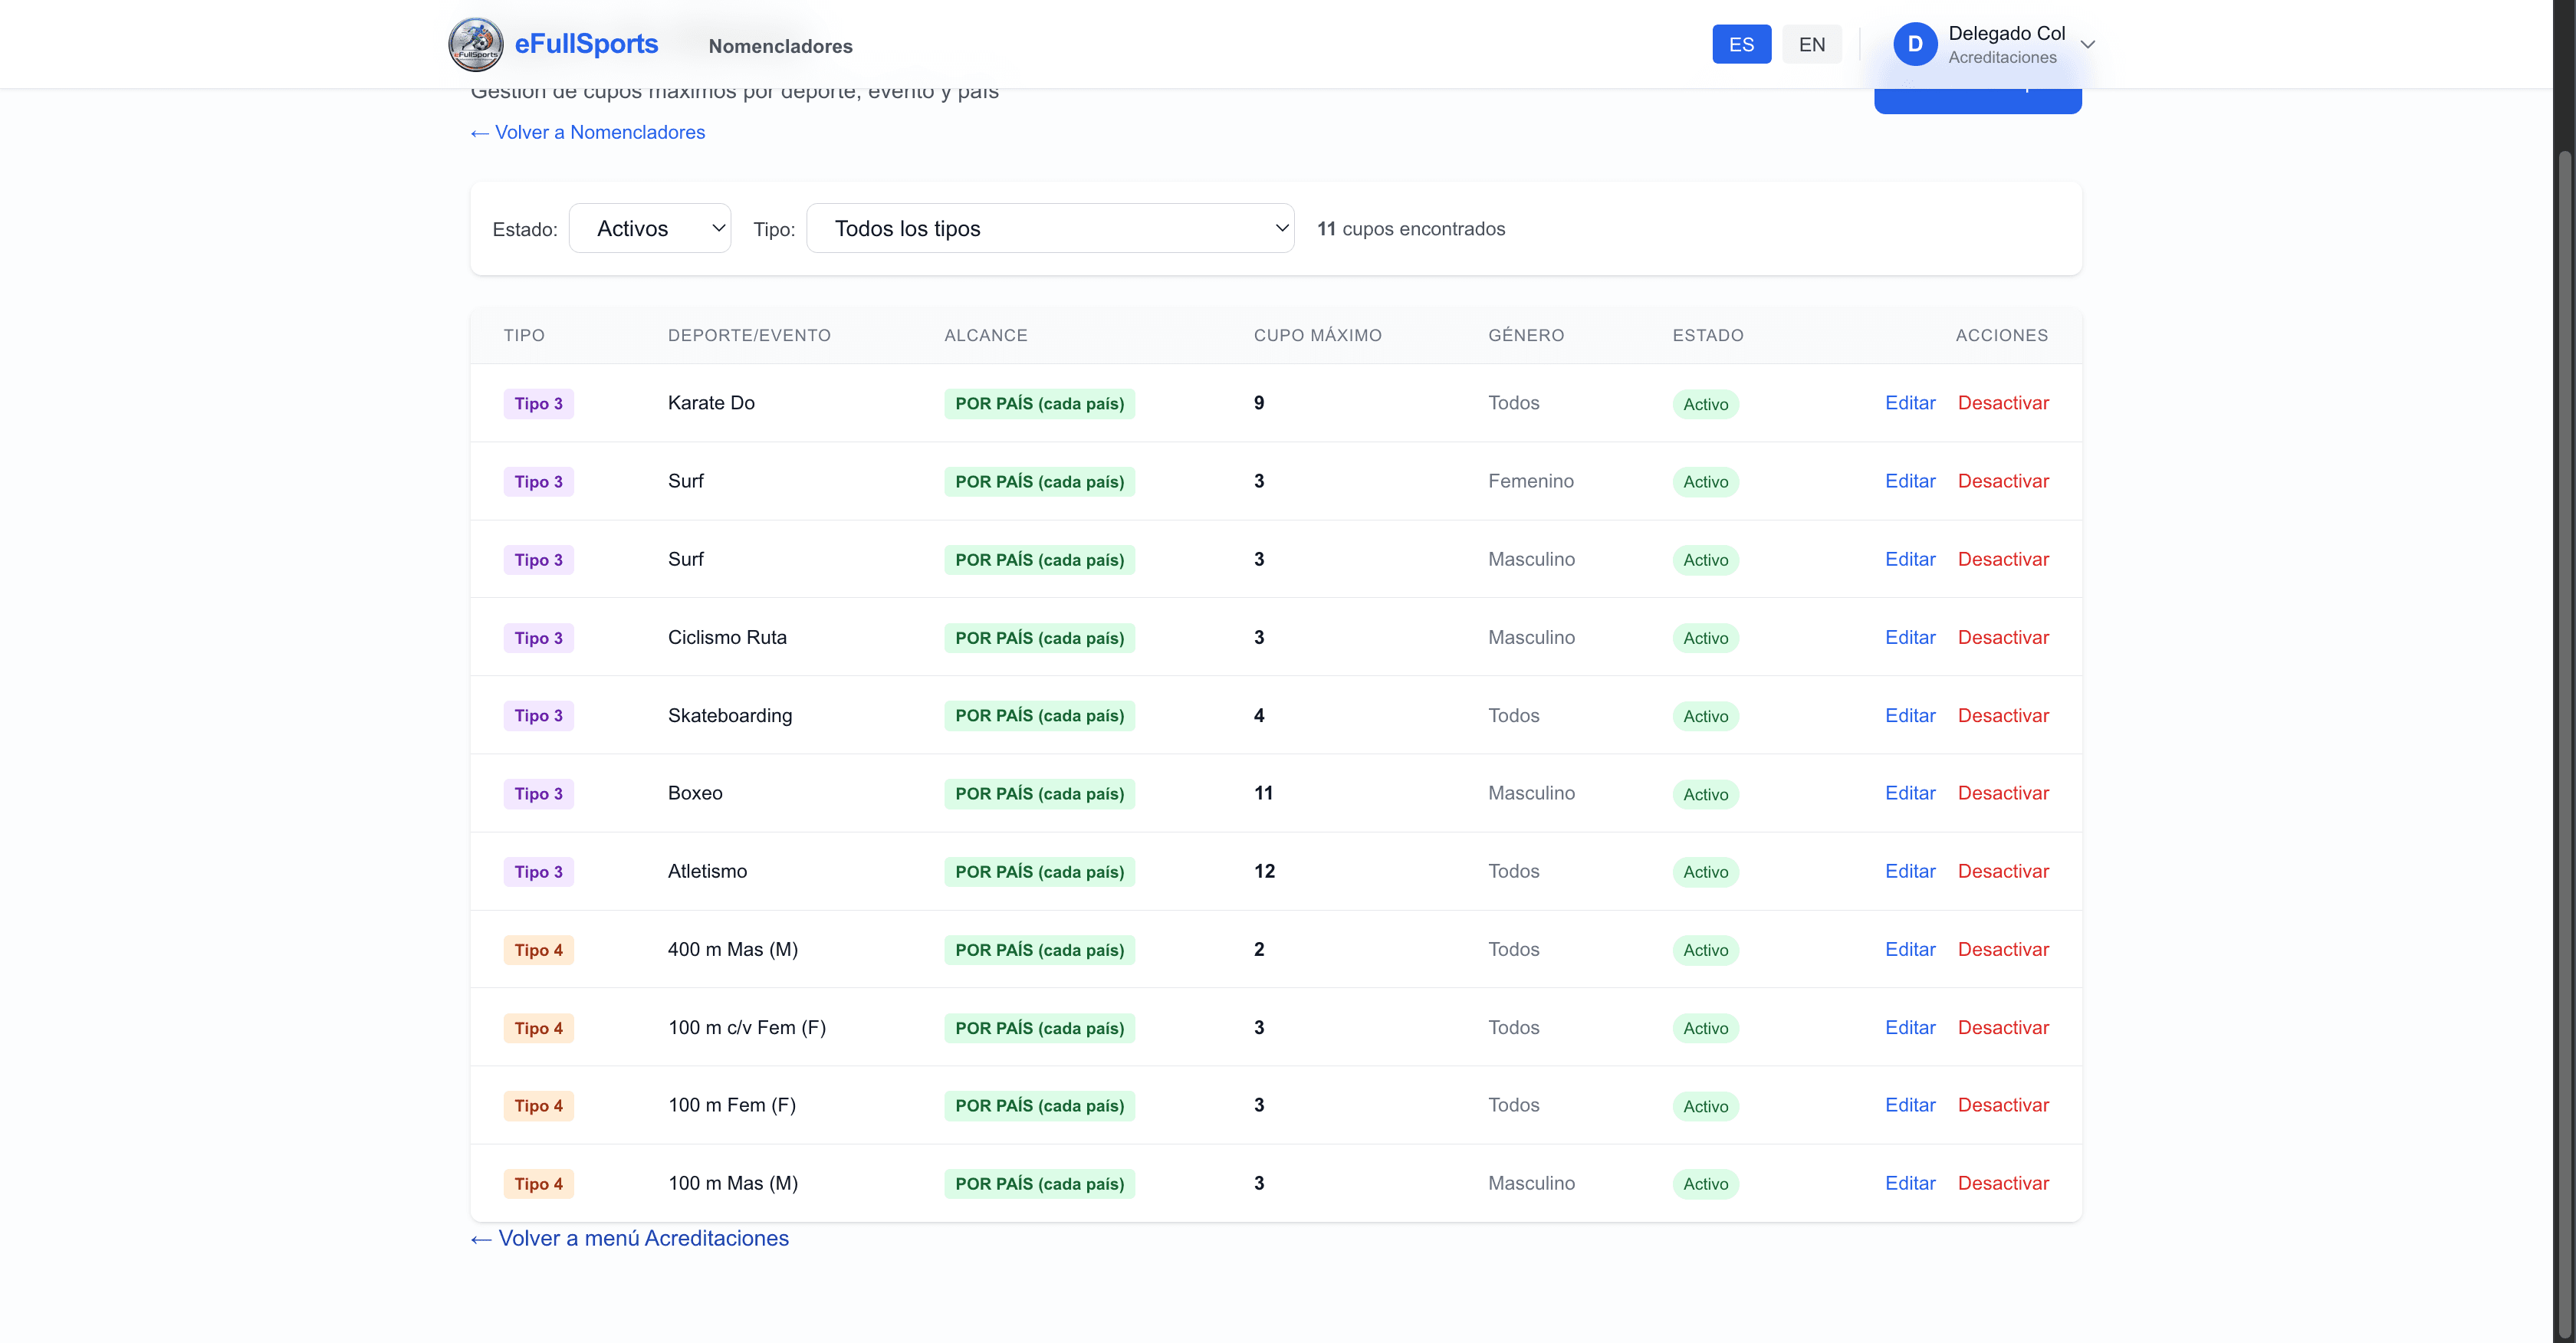Viewport: 2576px width, 1343px height.
Task: Click the DEPORTE/EVENTO column header
Action: coord(749,335)
